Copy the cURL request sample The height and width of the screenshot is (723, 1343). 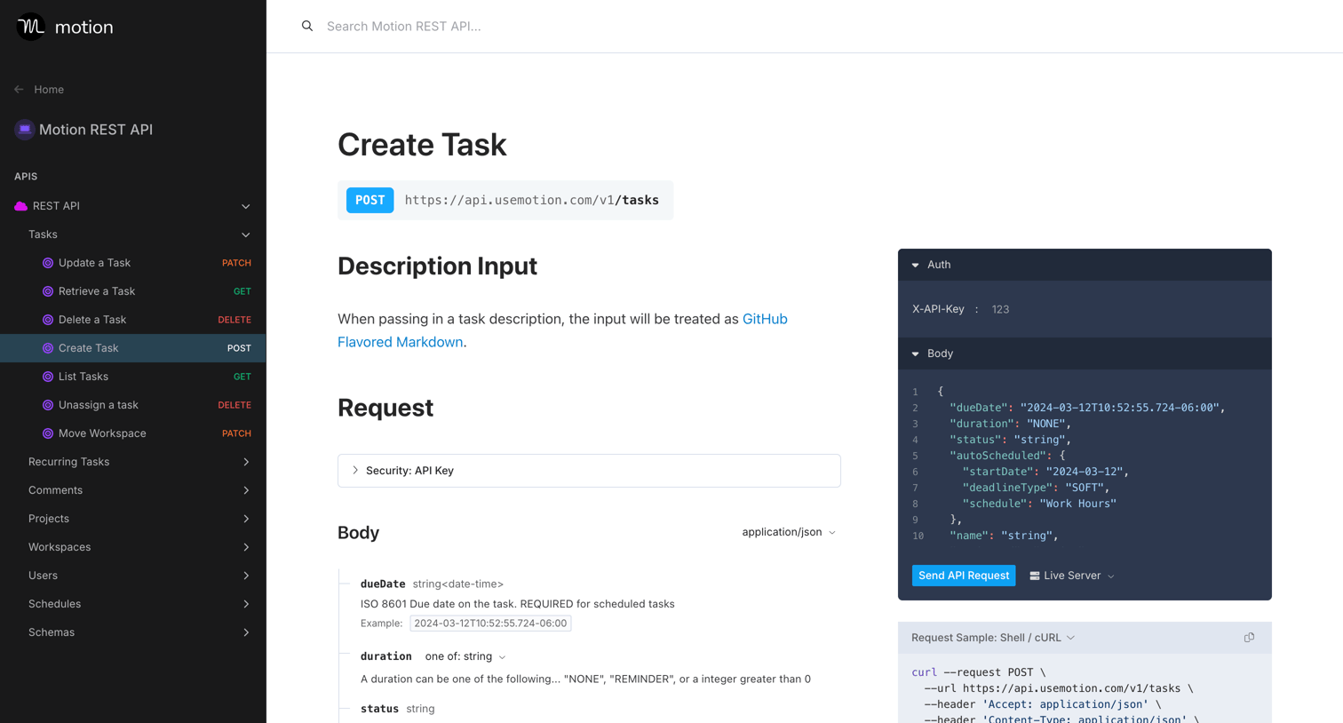1249,638
